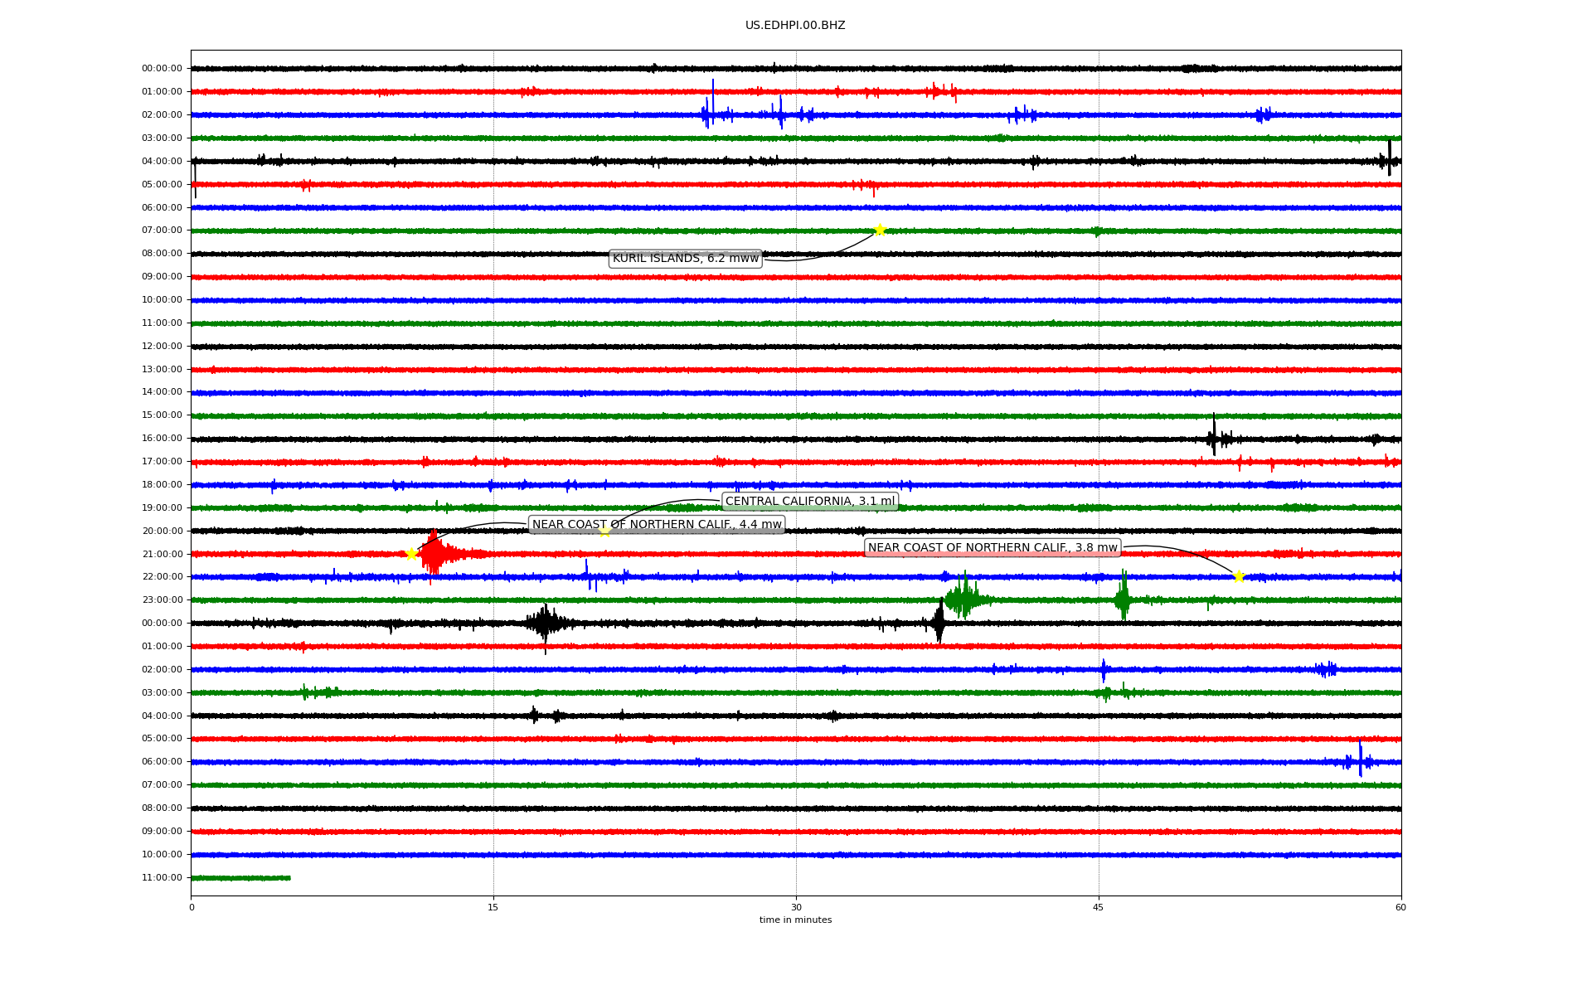
Task: Click the yellow star on the 07:00:00 green trace
Action: pyautogui.click(x=880, y=230)
